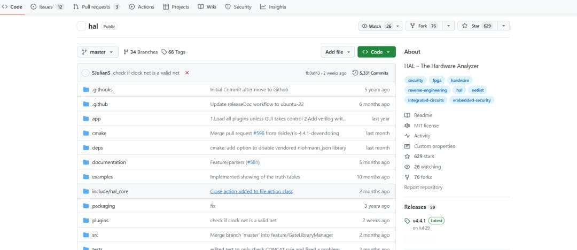Select the reverse-engineering topic tag
This screenshot has width=577, height=250.
tap(427, 90)
